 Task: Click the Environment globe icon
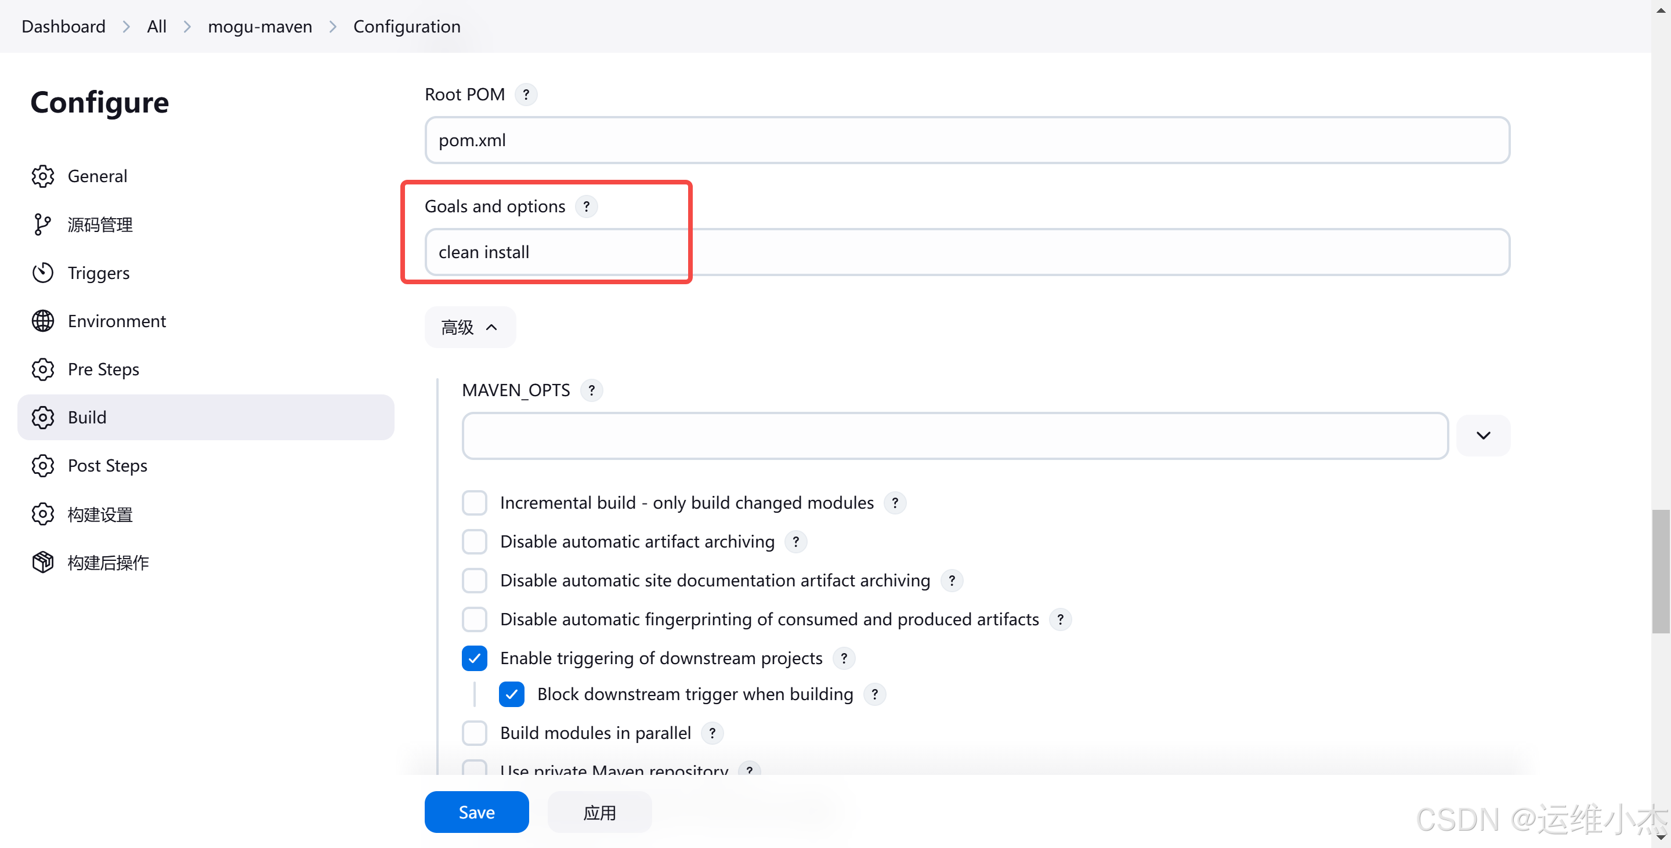43,321
